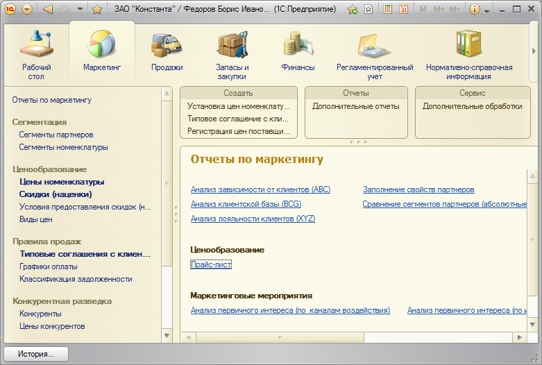
Task: Open Виды цен
Action: tap(35, 219)
